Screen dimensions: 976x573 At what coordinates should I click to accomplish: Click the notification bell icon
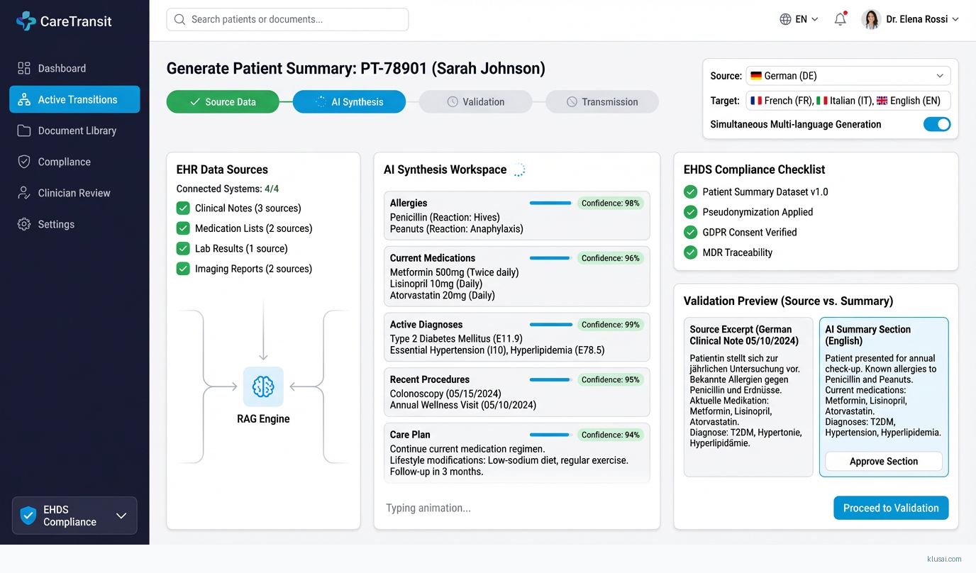tap(840, 19)
